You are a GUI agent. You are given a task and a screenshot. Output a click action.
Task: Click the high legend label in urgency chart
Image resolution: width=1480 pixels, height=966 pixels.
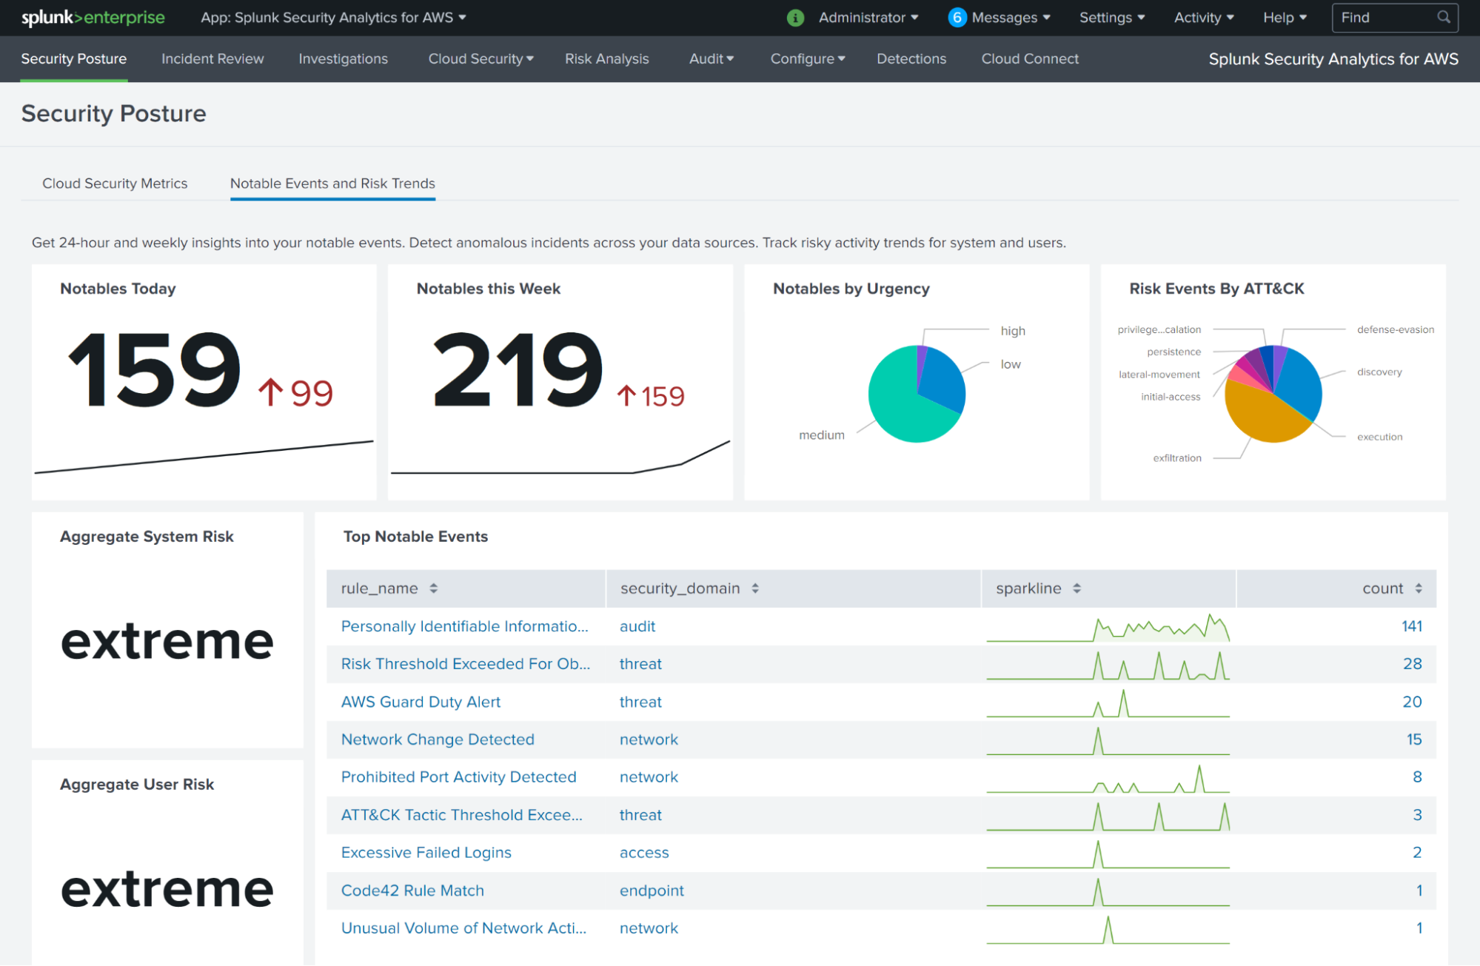[x=1013, y=331]
